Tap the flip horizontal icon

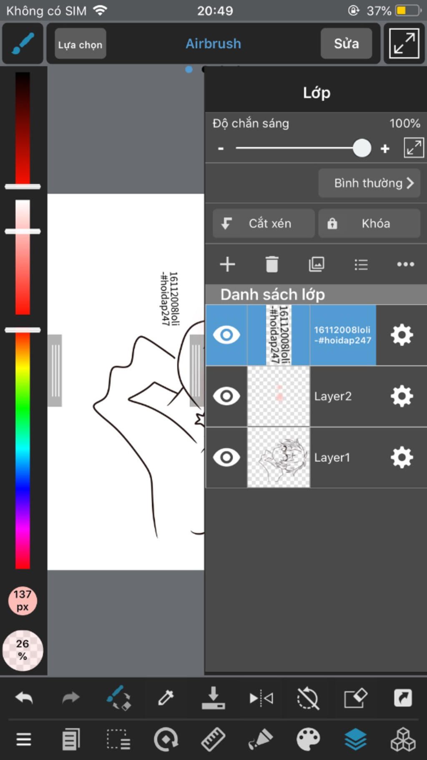[261, 698]
